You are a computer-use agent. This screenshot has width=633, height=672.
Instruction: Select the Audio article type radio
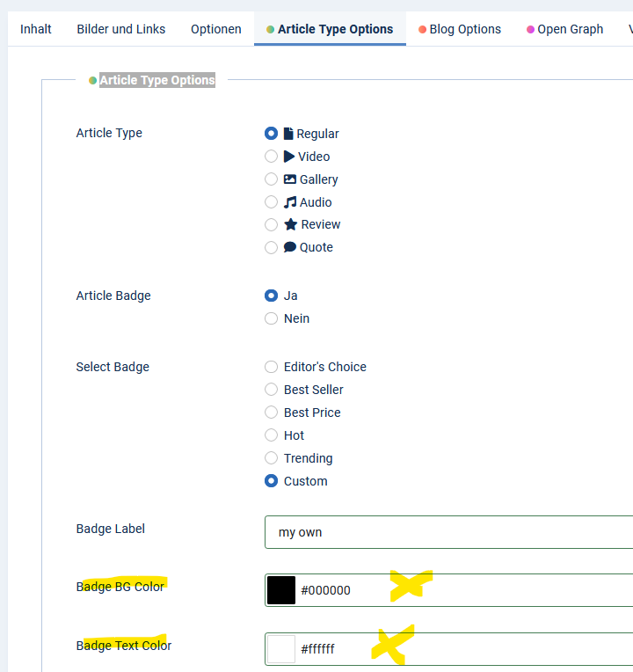[x=271, y=201]
